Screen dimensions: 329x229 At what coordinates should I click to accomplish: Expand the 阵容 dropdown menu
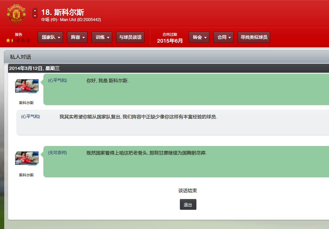pyautogui.click(x=77, y=37)
